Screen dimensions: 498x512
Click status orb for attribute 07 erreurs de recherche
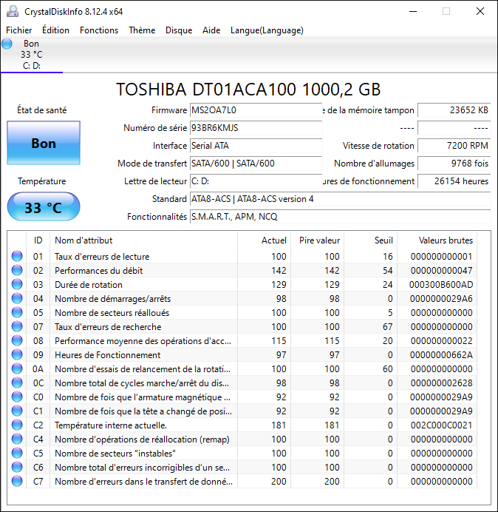point(17,326)
